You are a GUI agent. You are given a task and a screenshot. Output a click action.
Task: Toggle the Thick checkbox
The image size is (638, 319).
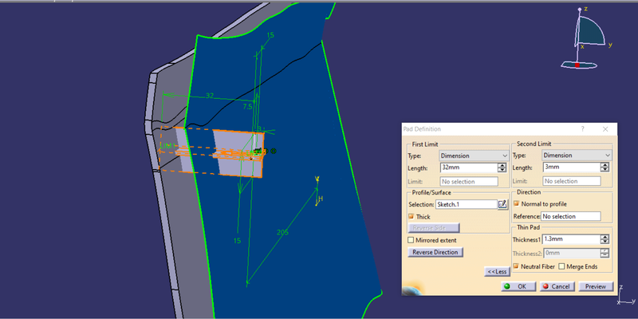coord(412,216)
